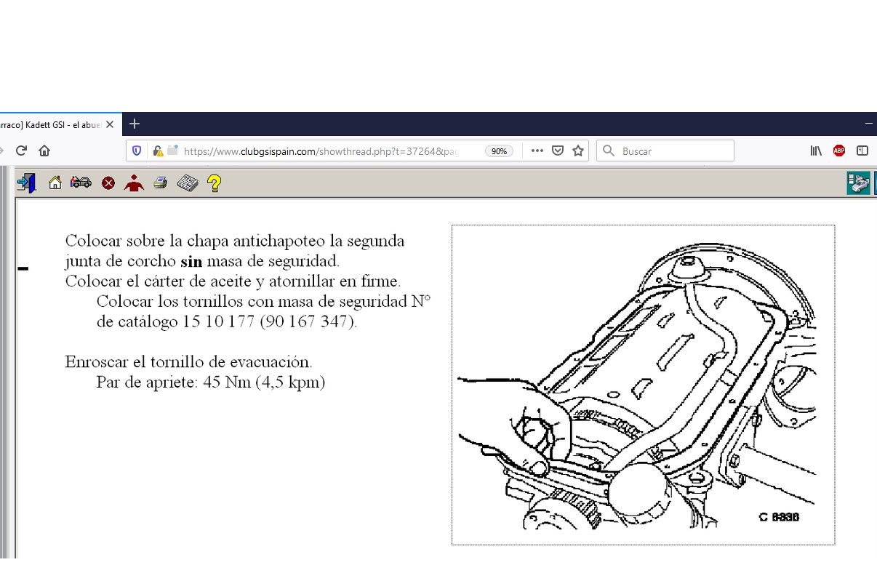This screenshot has height=565, width=877.
Task: Close the Kadett GSI tab
Action: (x=110, y=125)
